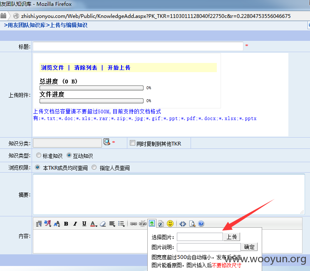Click the 知识分类 input field
Screen dimensions: 310x271
click(67, 143)
